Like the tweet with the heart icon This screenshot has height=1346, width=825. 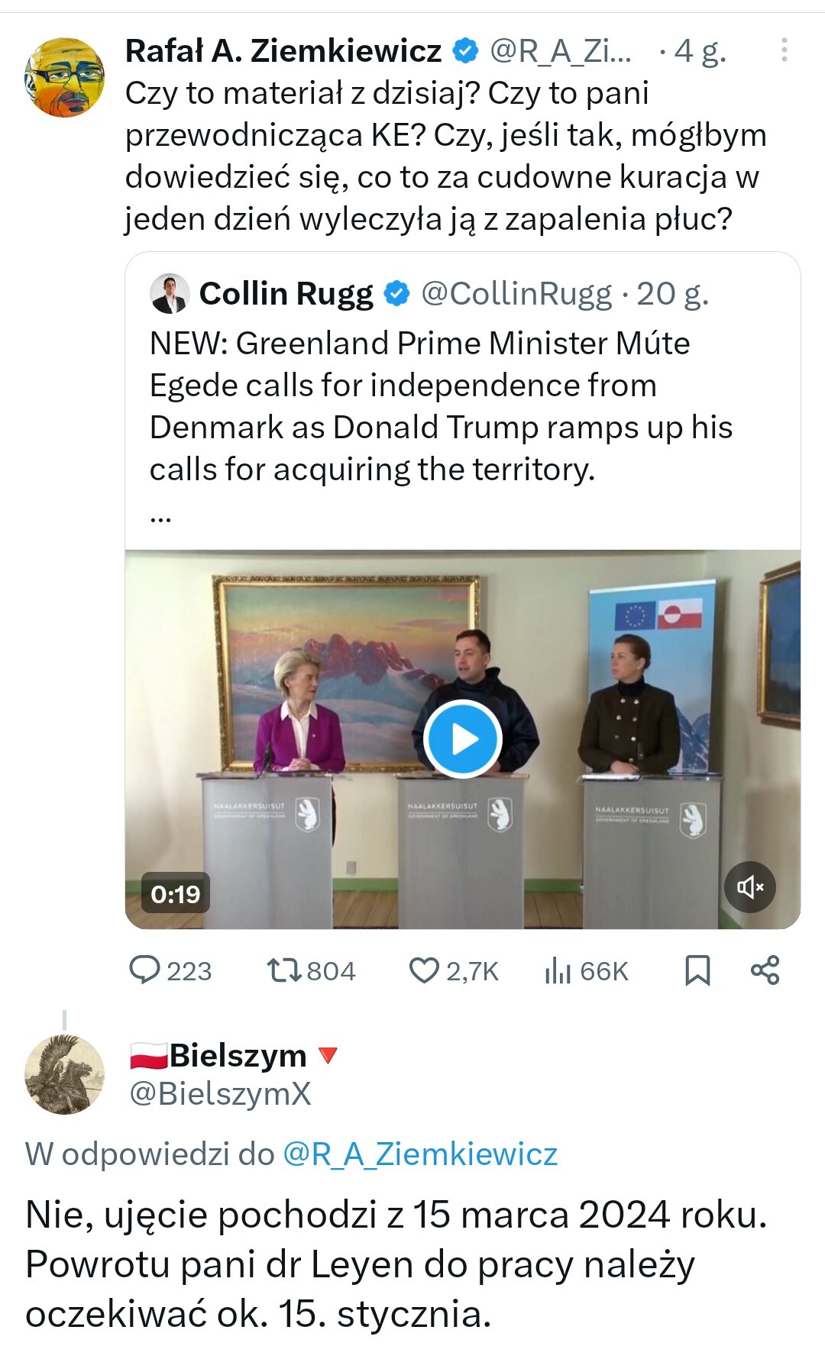tap(424, 970)
